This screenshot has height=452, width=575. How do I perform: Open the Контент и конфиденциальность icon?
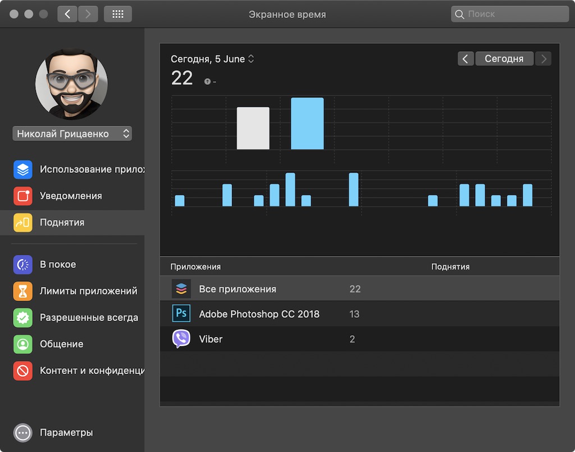22,371
